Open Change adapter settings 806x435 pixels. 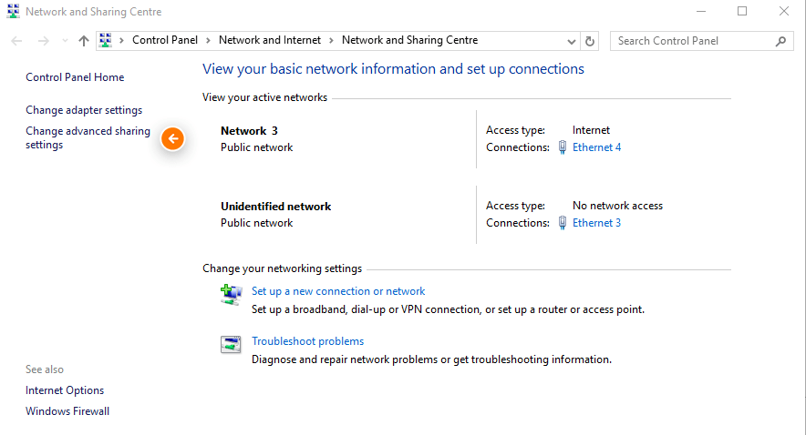coord(84,110)
